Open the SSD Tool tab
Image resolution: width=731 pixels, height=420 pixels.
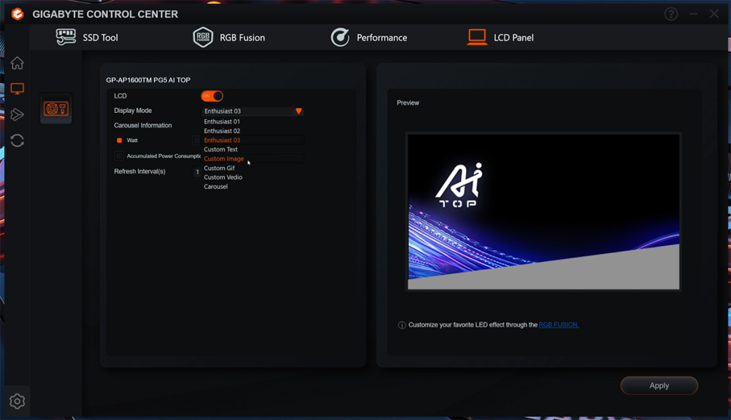(x=86, y=37)
